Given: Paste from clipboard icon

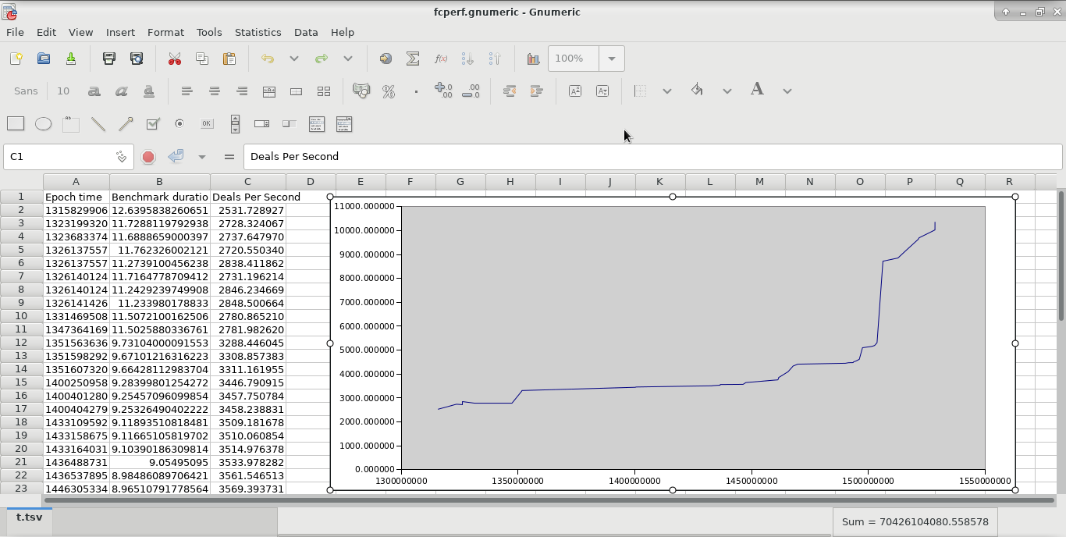Looking at the screenshot, I should tap(229, 59).
